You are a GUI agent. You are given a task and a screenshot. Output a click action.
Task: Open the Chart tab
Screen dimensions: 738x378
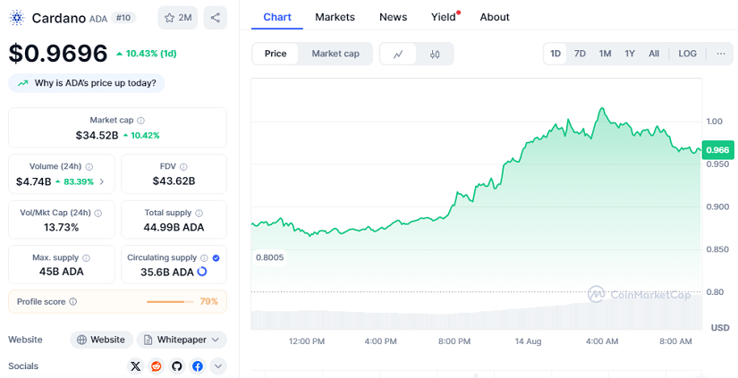277,17
